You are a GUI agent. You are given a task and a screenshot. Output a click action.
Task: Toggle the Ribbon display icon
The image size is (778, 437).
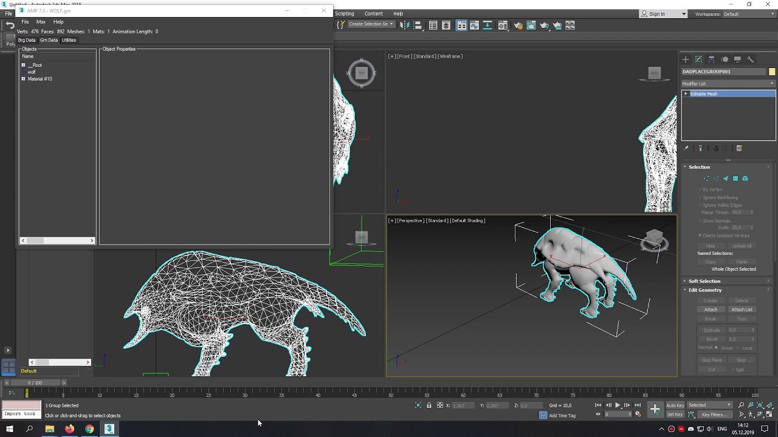point(461,25)
